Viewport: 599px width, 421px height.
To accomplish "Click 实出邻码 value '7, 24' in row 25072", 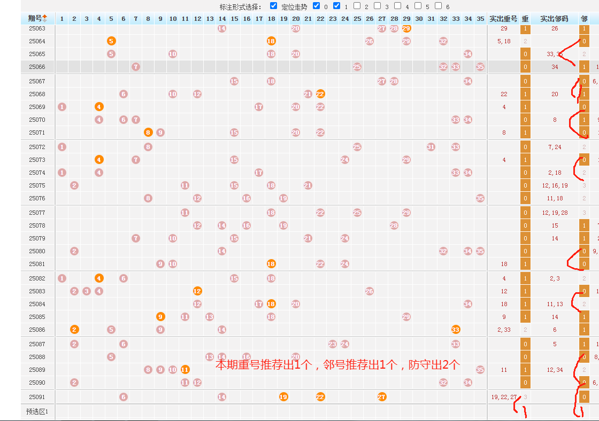I will pyautogui.click(x=555, y=147).
